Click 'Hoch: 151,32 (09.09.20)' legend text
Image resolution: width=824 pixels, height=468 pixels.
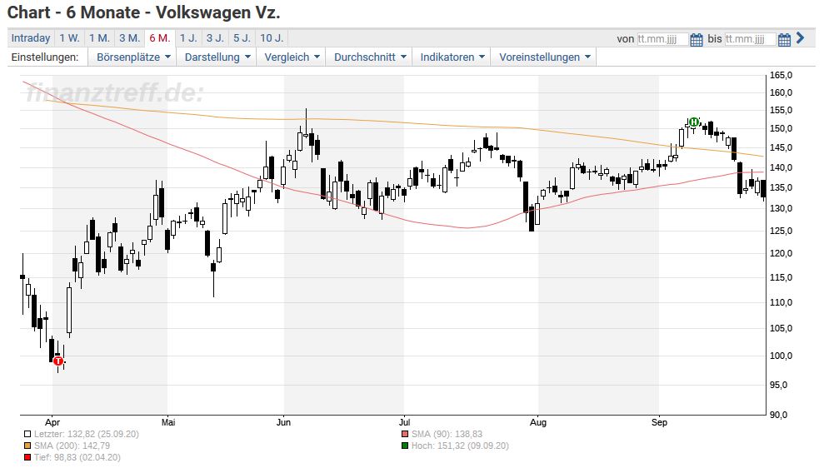pyautogui.click(x=460, y=446)
